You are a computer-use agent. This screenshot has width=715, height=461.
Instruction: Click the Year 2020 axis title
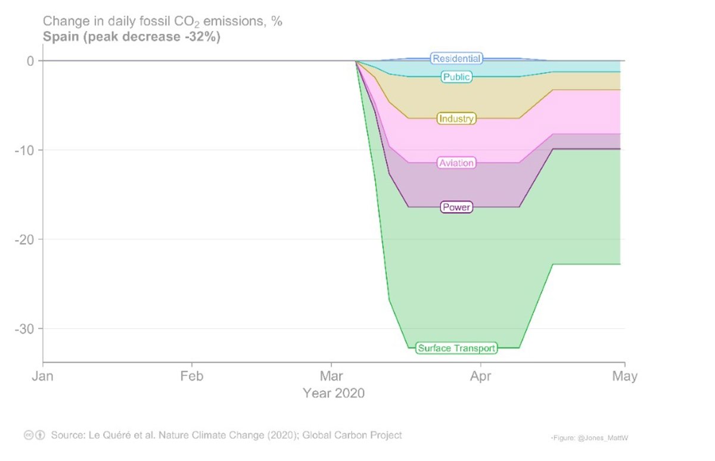coord(334,394)
